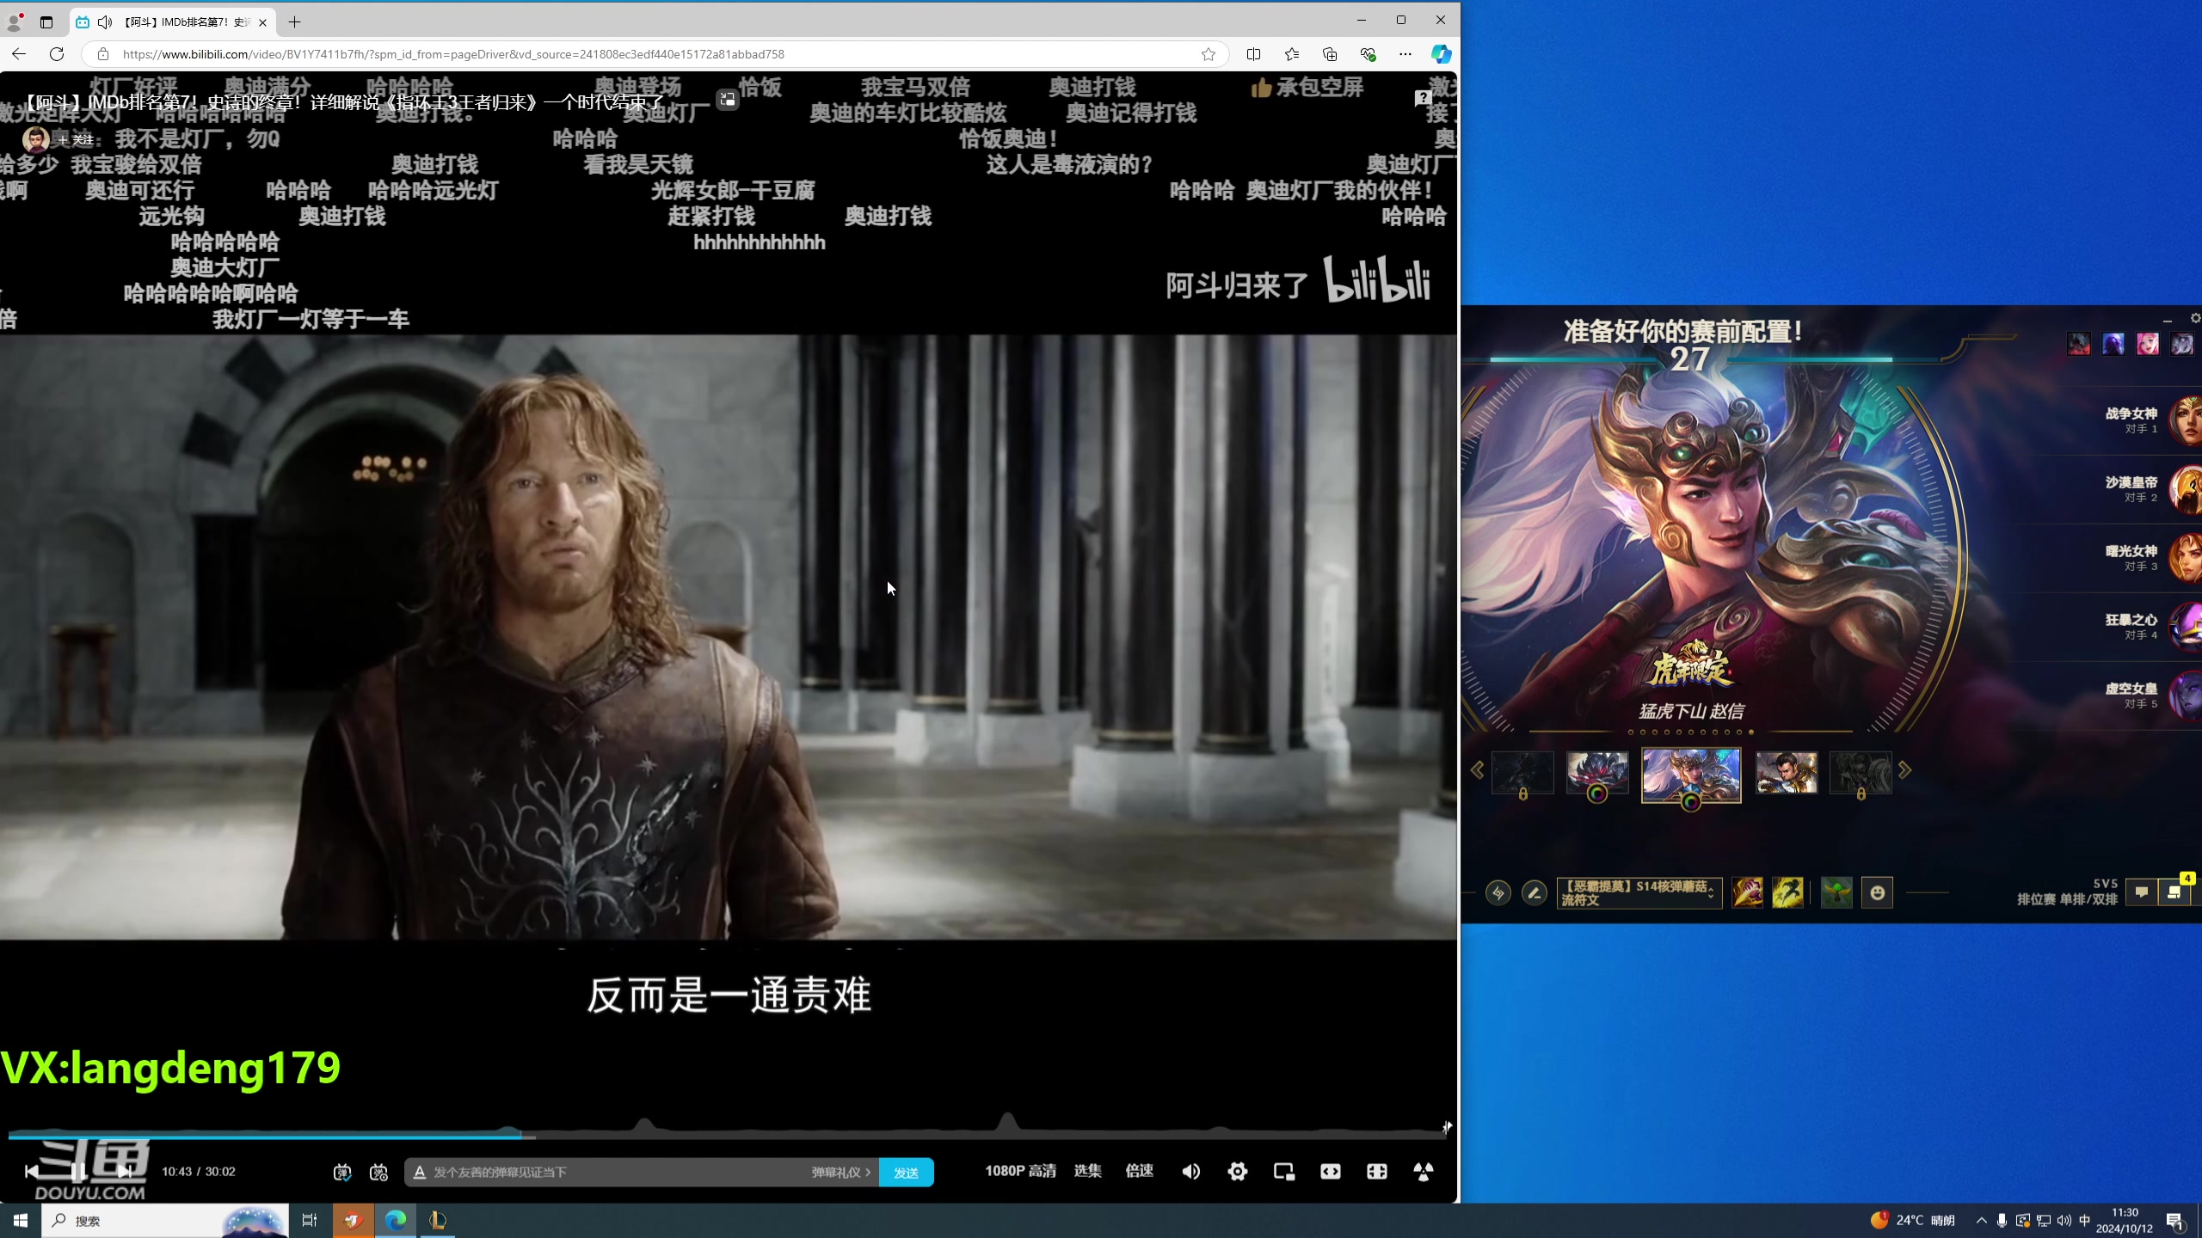Open the Edge tab actions menu
The width and height of the screenshot is (2202, 1238).
pyautogui.click(x=46, y=22)
